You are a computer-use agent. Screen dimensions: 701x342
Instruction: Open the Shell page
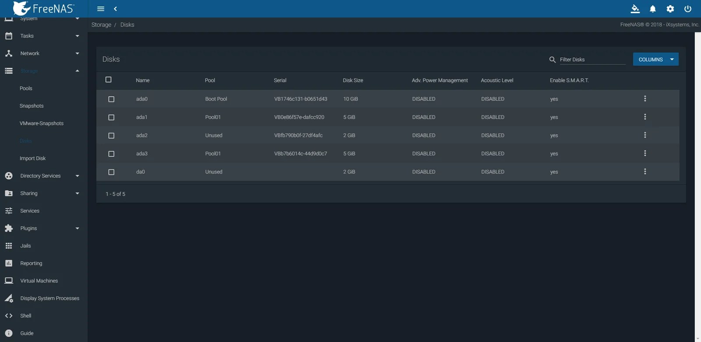click(26, 316)
